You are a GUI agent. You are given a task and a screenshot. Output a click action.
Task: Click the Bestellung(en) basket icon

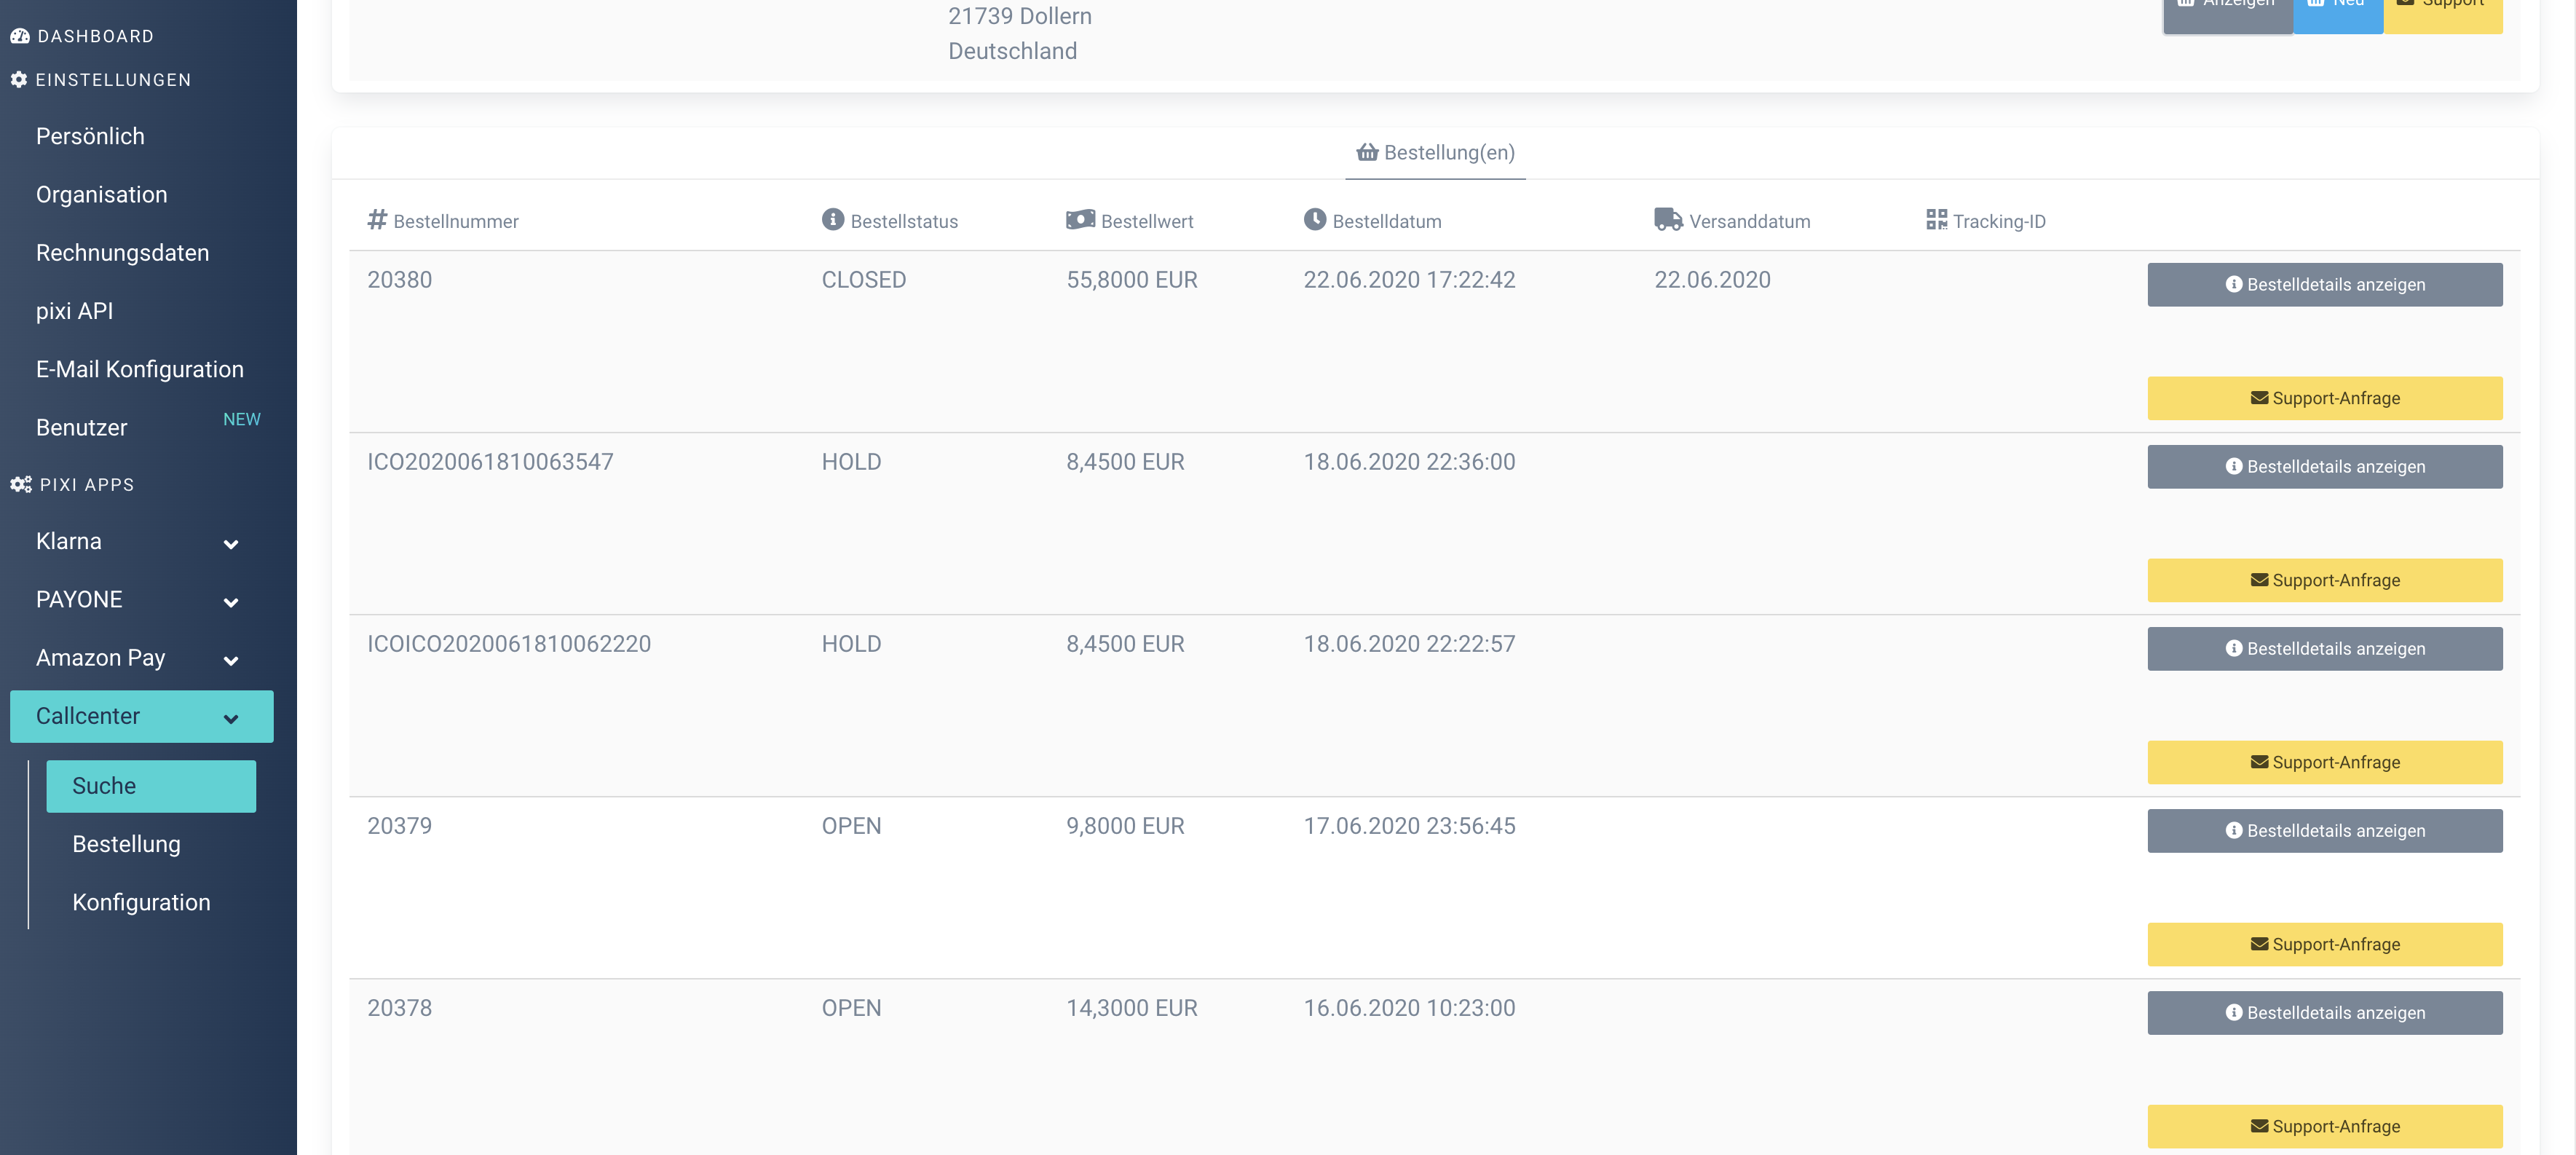coord(1367,152)
